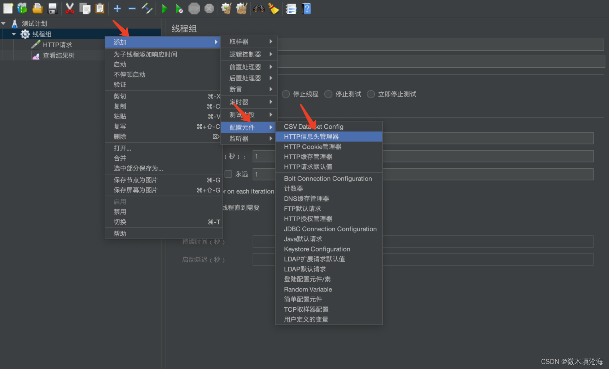Collapse all nodes with the minus icon
The width and height of the screenshot is (609, 369).
(132, 8)
